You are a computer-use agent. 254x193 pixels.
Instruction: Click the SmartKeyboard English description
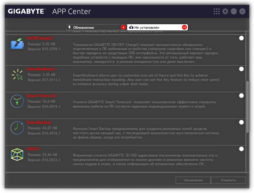tap(146, 80)
